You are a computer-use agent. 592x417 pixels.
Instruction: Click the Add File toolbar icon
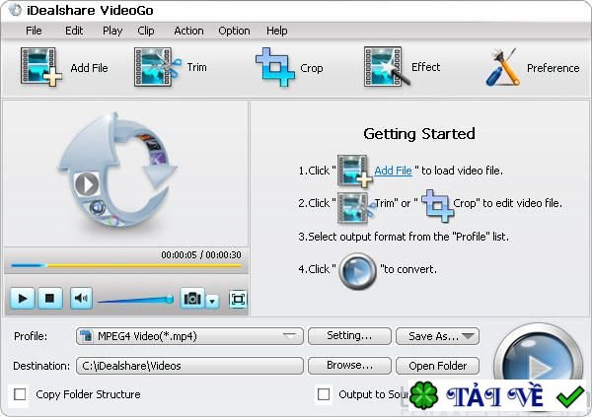[41, 67]
